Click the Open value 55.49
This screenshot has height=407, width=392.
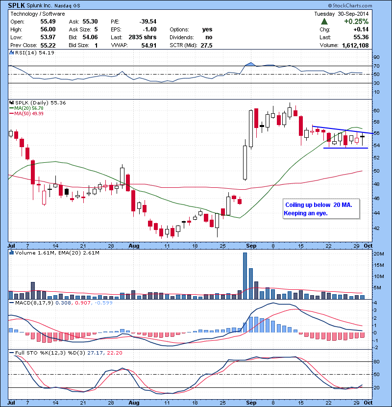coord(48,22)
